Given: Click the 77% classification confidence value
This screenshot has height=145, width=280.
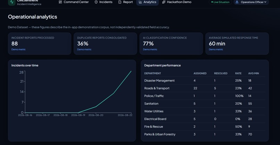Looking at the screenshot, I should pyautogui.click(x=148, y=43).
